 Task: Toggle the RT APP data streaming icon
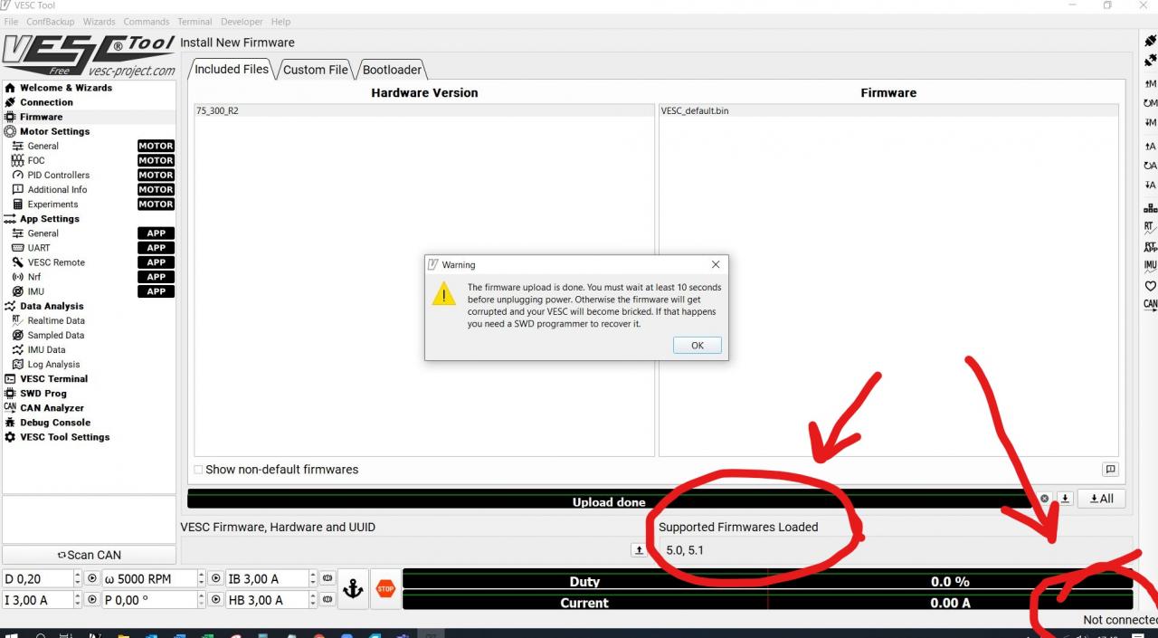(1150, 246)
